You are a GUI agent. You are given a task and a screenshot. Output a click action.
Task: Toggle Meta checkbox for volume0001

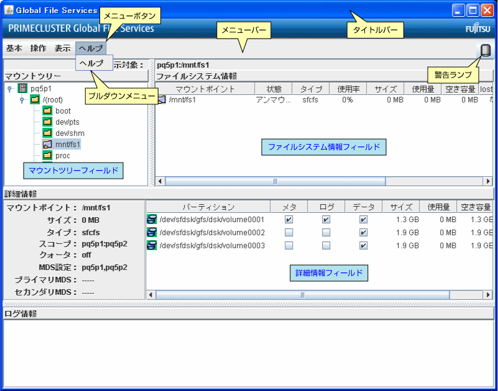point(288,220)
